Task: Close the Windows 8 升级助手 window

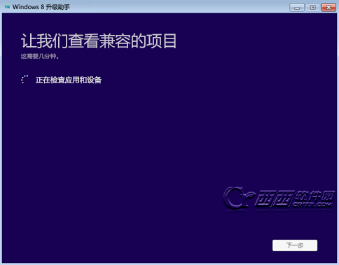Action: 328,8
